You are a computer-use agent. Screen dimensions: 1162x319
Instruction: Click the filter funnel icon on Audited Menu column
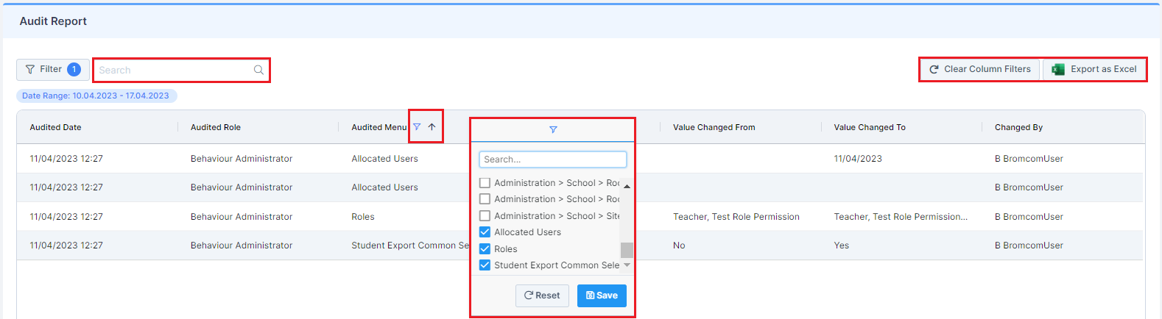[x=417, y=127]
